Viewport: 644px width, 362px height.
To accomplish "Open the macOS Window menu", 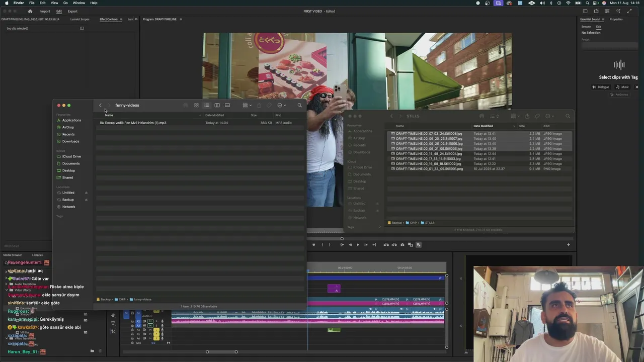I will click(x=79, y=3).
